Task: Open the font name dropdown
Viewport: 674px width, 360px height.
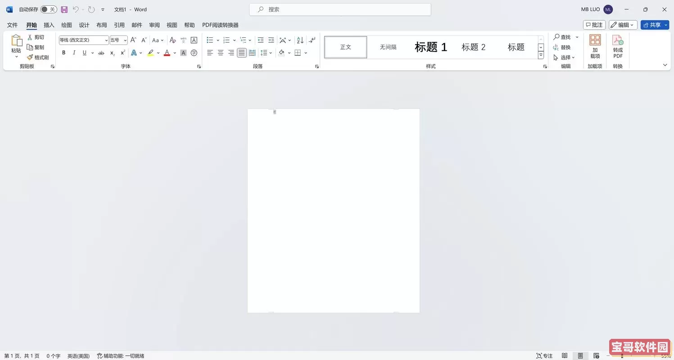Action: click(x=106, y=40)
